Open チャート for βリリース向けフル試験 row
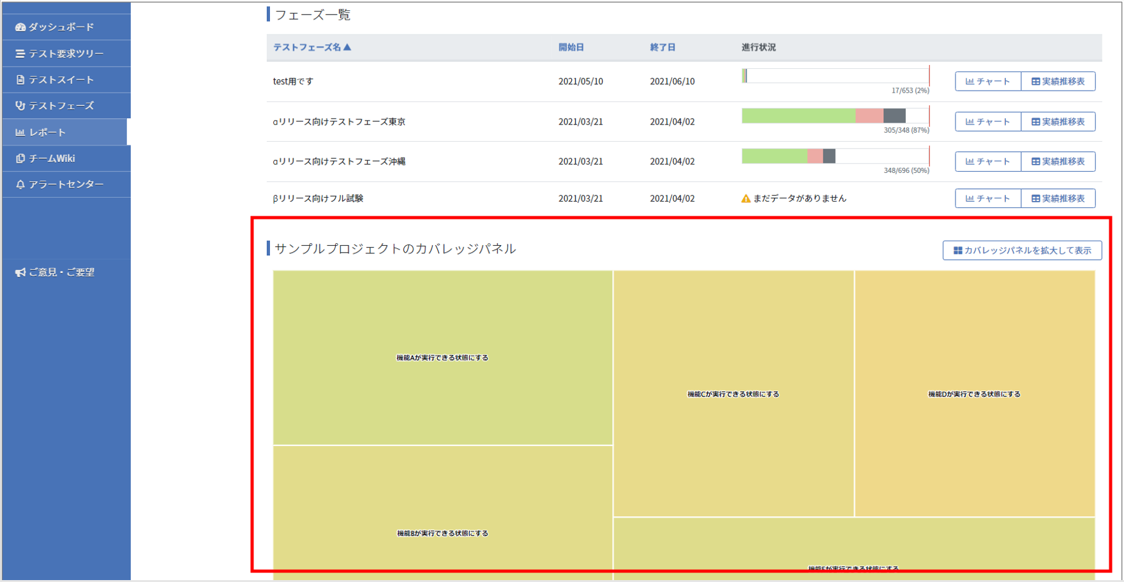 988,198
